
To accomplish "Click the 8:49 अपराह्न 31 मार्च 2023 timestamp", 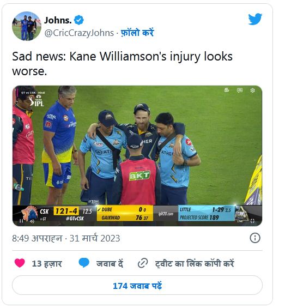I will click(x=66, y=238).
